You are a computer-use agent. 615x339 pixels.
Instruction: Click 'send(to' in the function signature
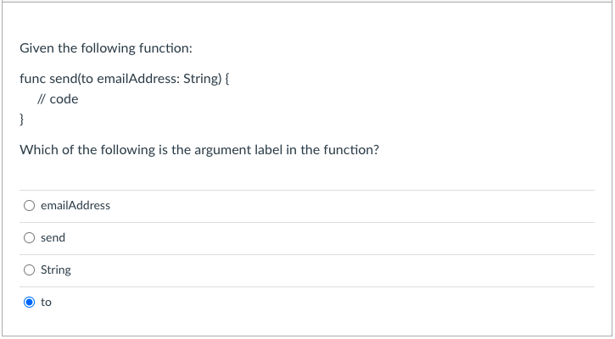click(70, 79)
